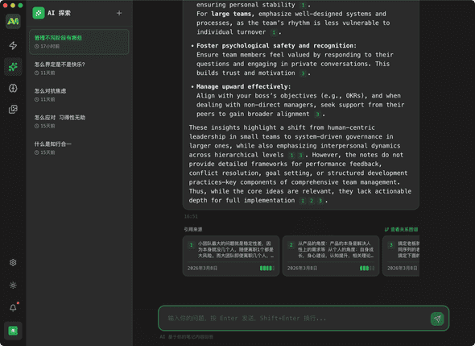This screenshot has height=346, width=475.
Task: Select the 什么是知行合一 conversation
Action: (79, 148)
